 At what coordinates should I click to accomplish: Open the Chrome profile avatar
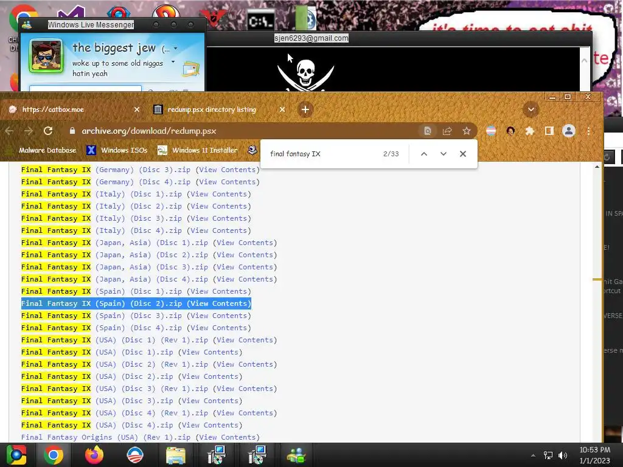(x=569, y=131)
